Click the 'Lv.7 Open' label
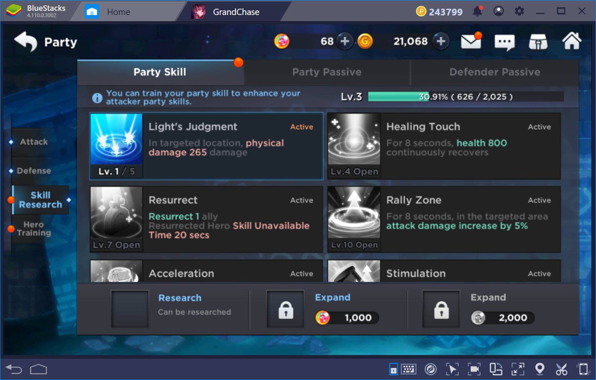Screen dimensions: 596x380 [117, 245]
